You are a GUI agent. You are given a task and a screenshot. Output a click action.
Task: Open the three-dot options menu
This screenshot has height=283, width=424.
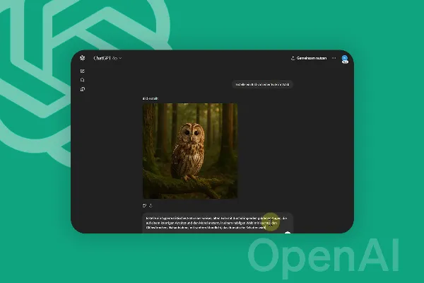tap(334, 58)
